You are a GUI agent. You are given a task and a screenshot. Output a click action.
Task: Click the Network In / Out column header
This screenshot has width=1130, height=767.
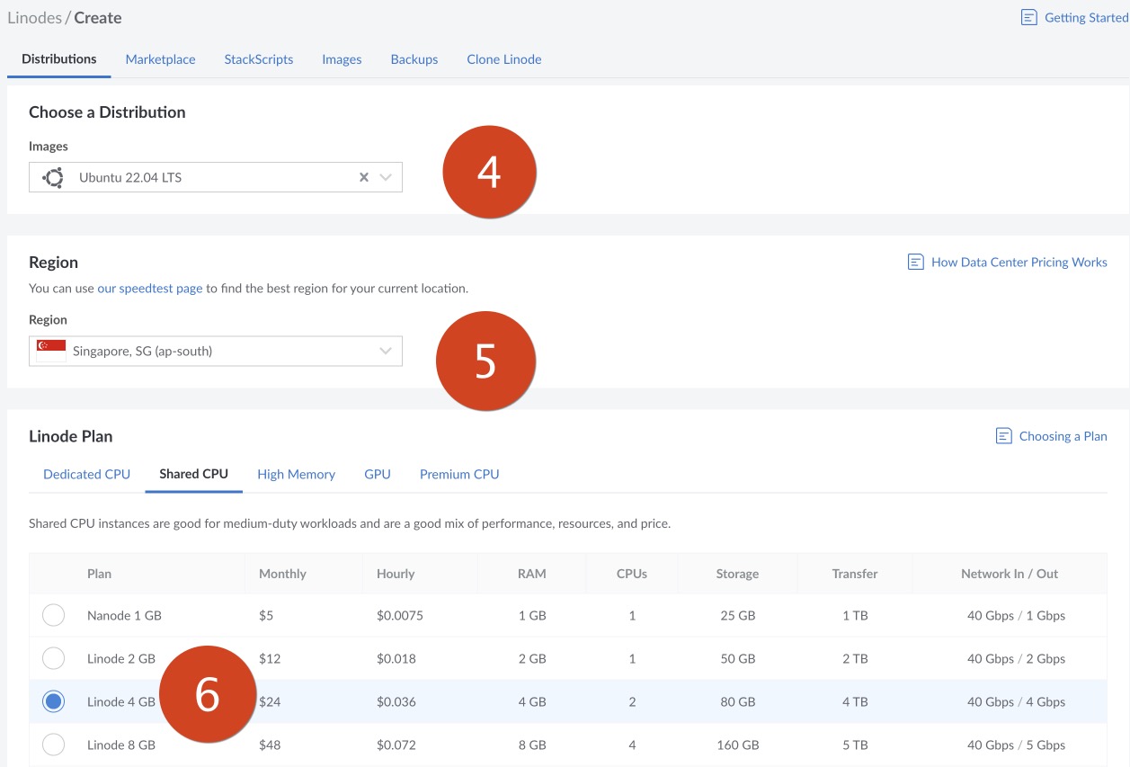coord(1010,574)
